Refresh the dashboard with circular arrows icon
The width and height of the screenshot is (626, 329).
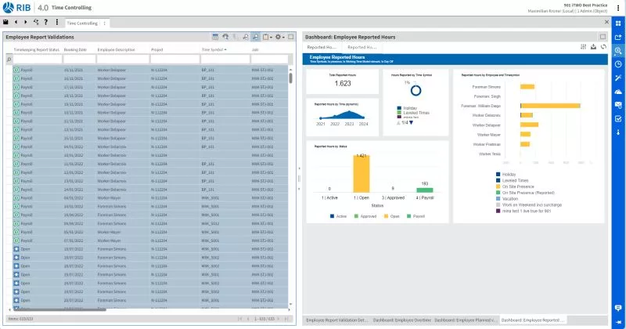[x=603, y=47]
